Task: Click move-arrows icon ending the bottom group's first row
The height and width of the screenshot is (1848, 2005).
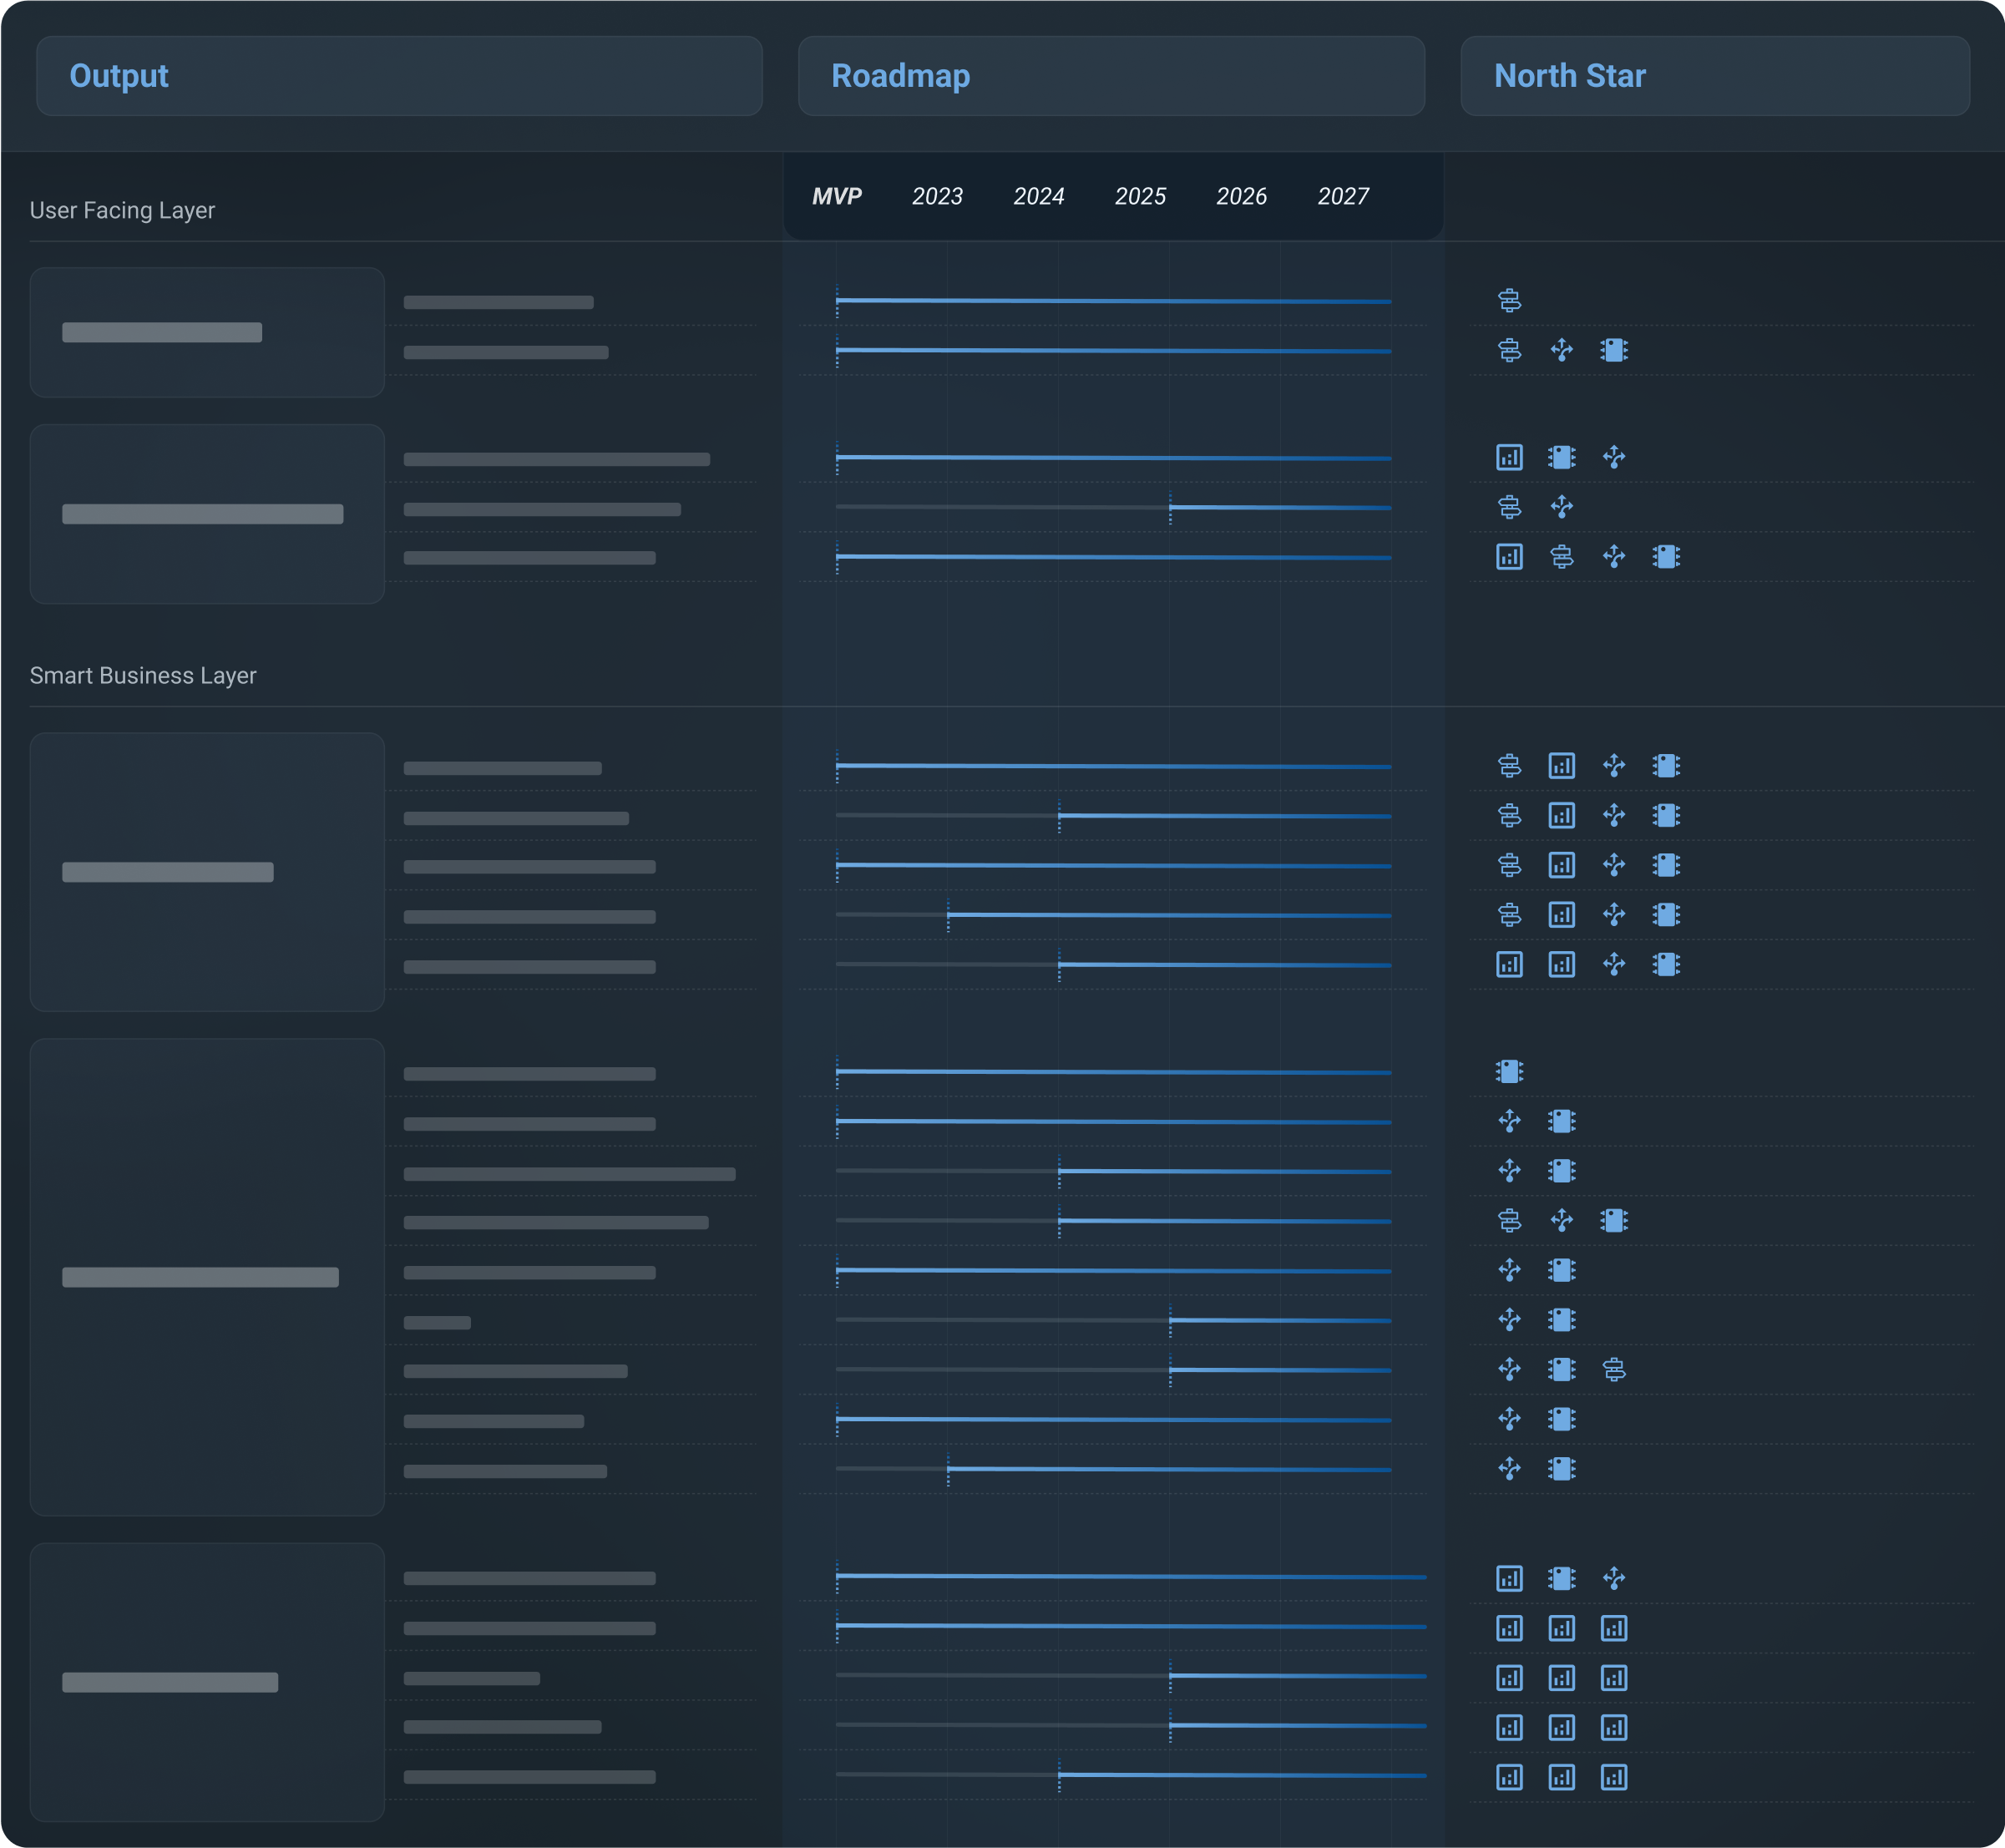Action: coord(1613,1578)
